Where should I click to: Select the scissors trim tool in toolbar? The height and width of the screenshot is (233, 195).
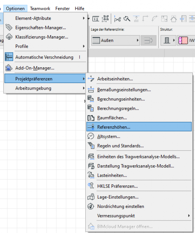click(x=117, y=19)
